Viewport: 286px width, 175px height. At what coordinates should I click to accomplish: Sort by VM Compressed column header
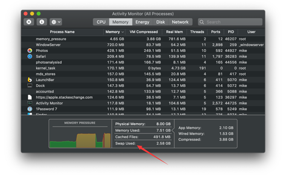pos(144,32)
